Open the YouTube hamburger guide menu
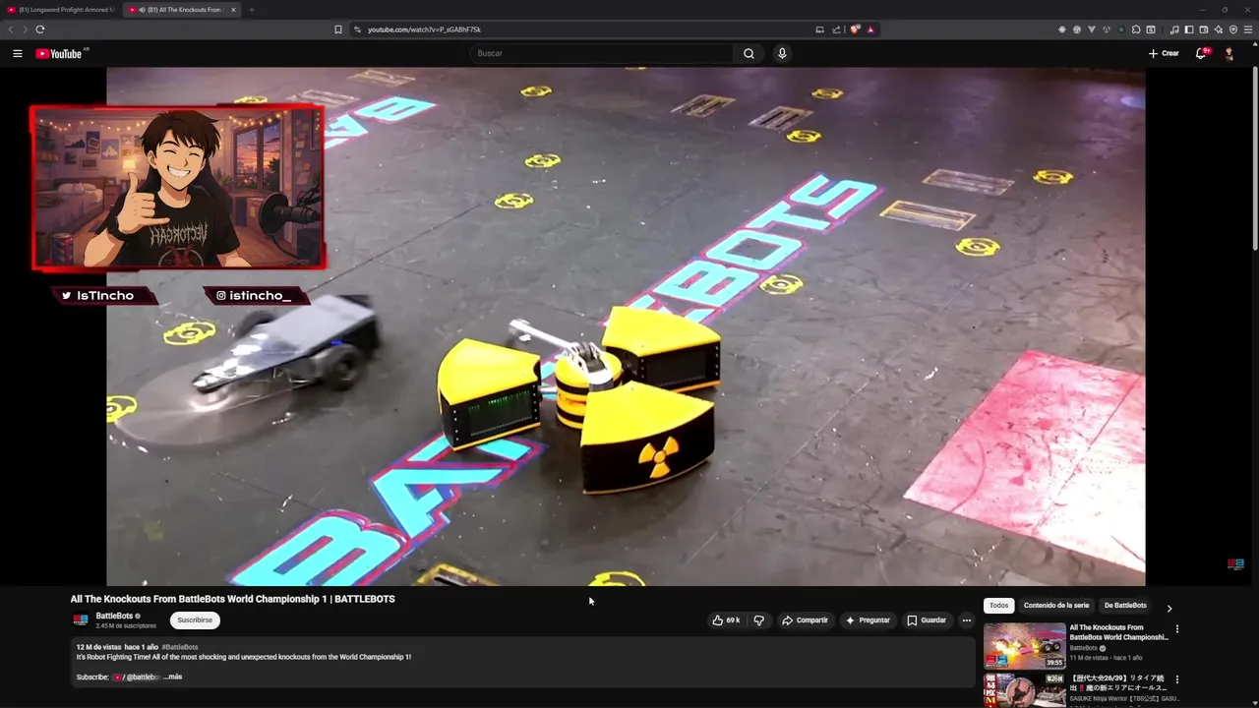Screen dimensions: 1259x708 pos(18,53)
